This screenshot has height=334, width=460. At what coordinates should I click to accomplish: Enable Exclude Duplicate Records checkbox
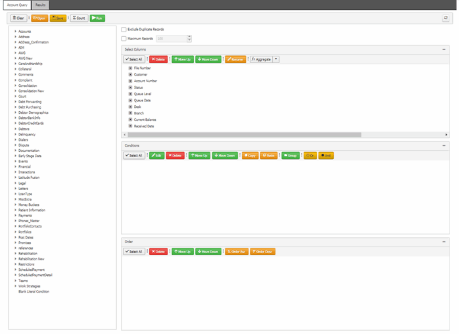124,30
